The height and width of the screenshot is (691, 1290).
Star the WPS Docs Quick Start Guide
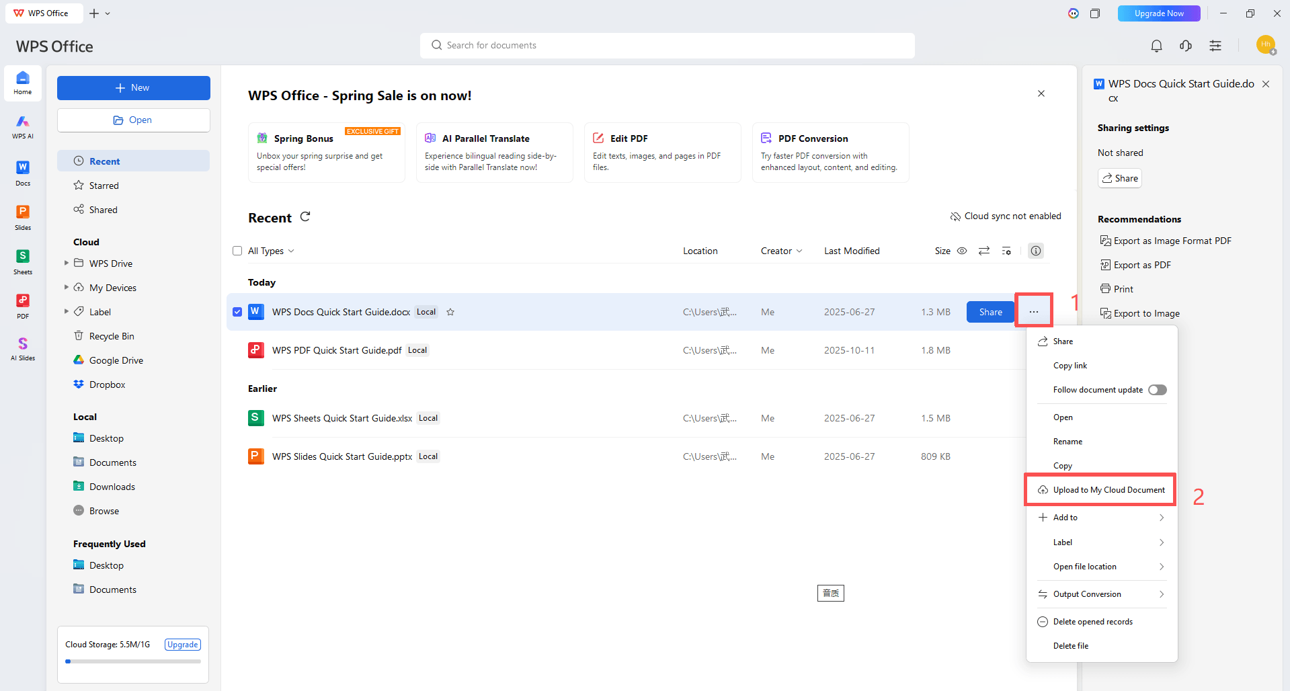pos(450,312)
